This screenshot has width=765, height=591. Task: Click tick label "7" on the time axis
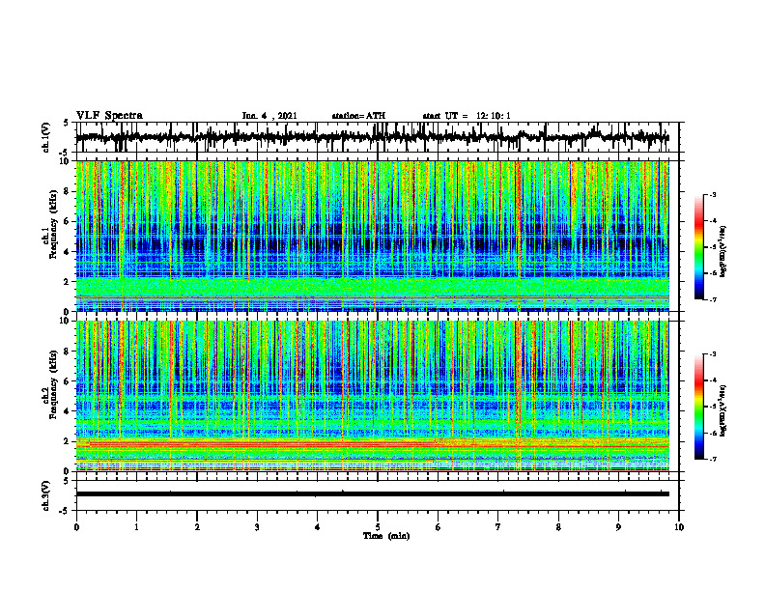(498, 527)
